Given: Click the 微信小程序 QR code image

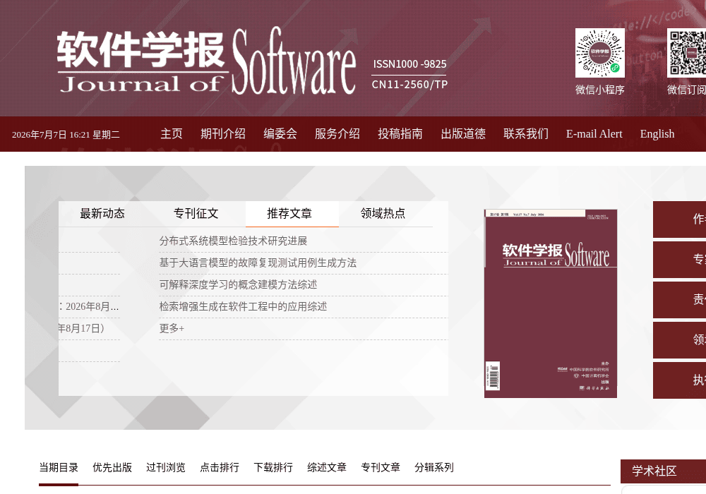Looking at the screenshot, I should pyautogui.click(x=599, y=53).
